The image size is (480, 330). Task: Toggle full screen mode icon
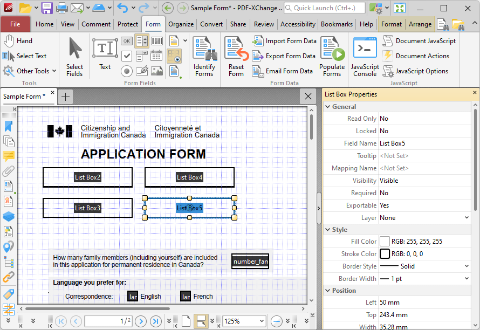(x=400, y=8)
